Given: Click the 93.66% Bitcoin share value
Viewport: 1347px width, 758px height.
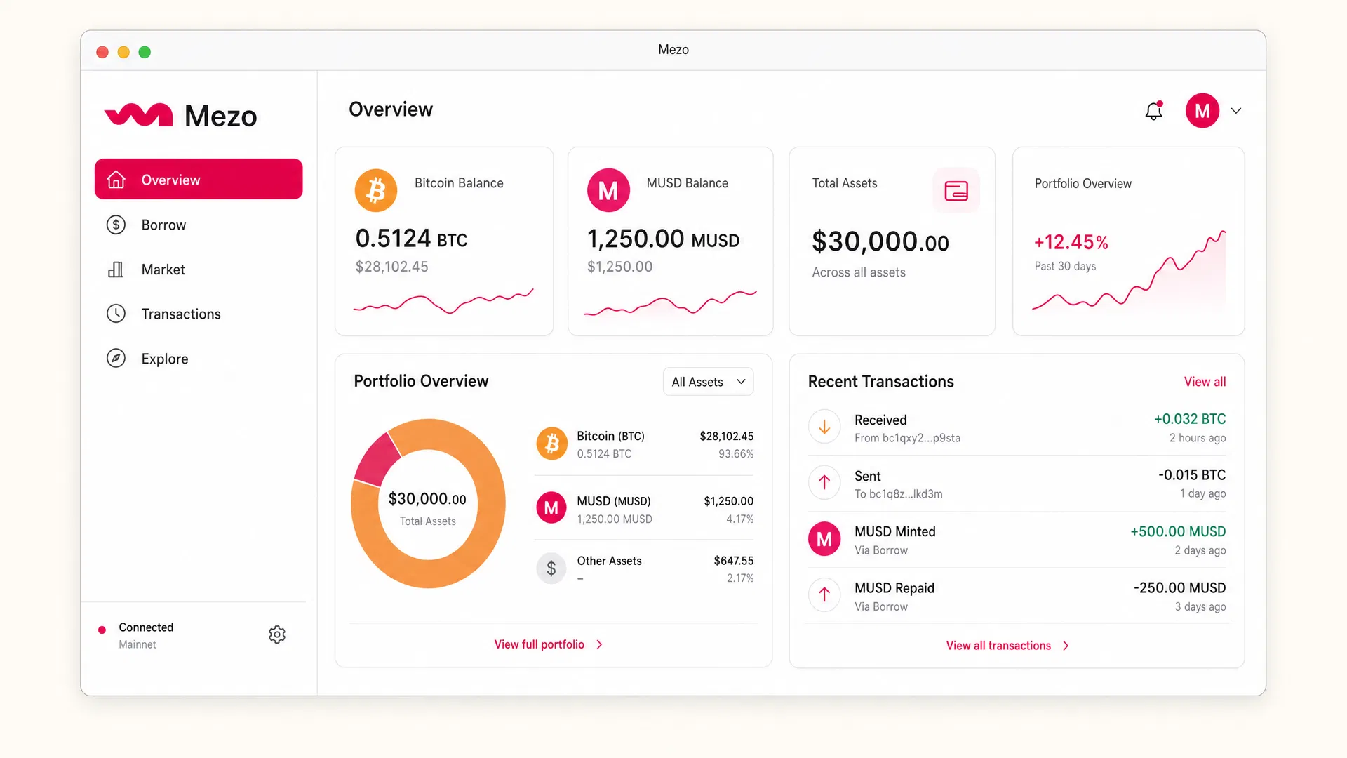Looking at the screenshot, I should tap(736, 454).
